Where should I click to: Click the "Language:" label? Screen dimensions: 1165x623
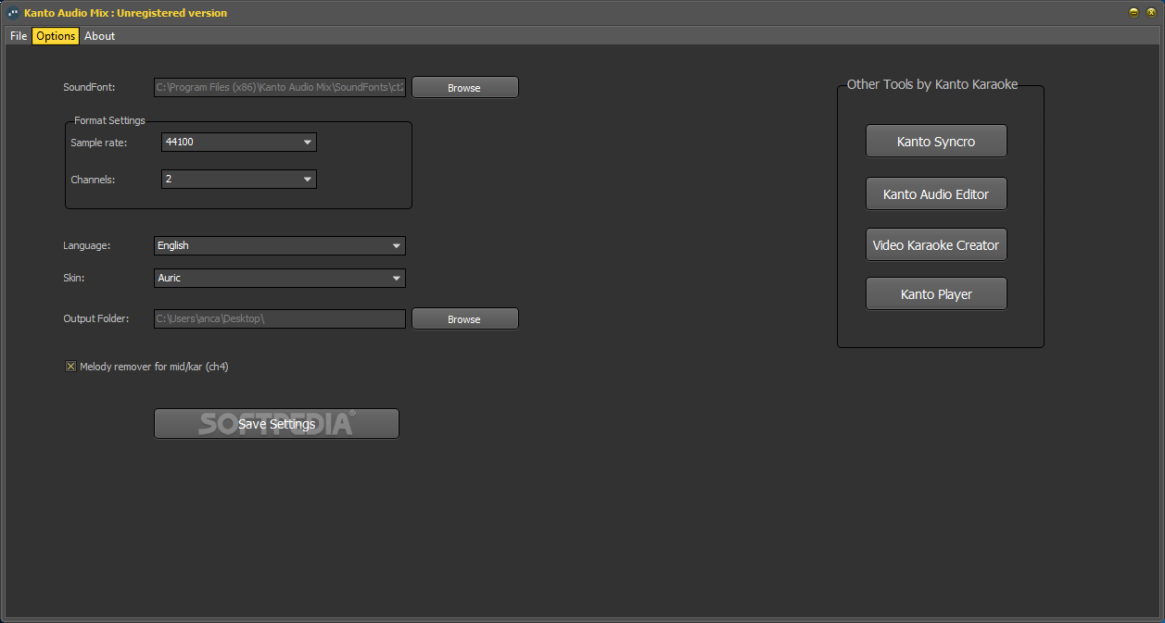pyautogui.click(x=86, y=245)
